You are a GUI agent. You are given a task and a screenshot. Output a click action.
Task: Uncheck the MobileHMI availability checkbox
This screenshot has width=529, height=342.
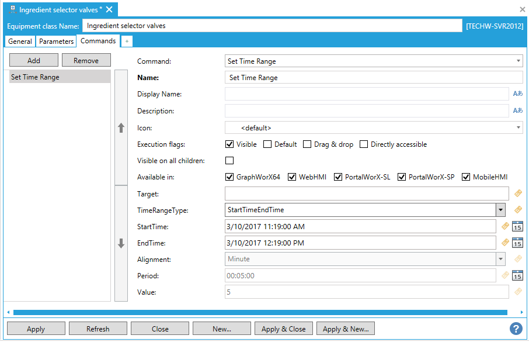(x=466, y=177)
